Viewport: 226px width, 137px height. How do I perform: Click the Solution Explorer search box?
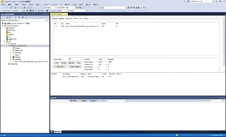tap(25, 20)
